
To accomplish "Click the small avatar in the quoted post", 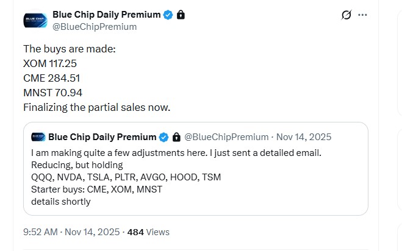I will point(37,136).
